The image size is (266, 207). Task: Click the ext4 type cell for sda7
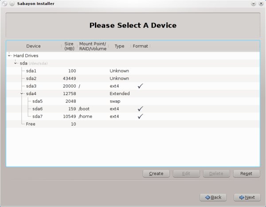coord(114,116)
